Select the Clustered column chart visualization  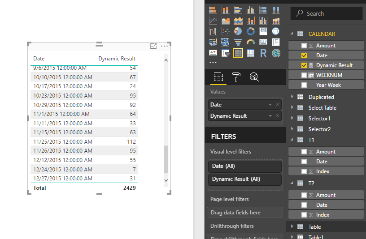[251, 10]
